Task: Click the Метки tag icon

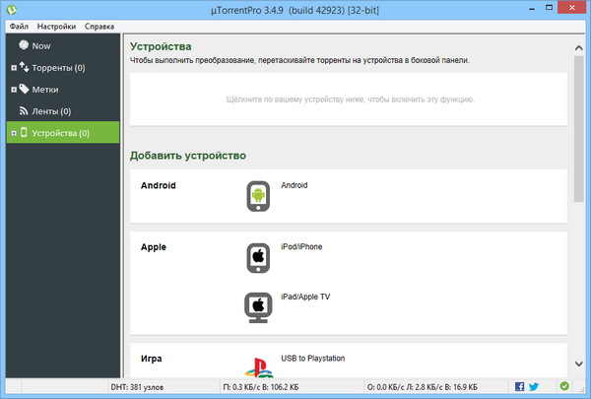Action: 24,89
